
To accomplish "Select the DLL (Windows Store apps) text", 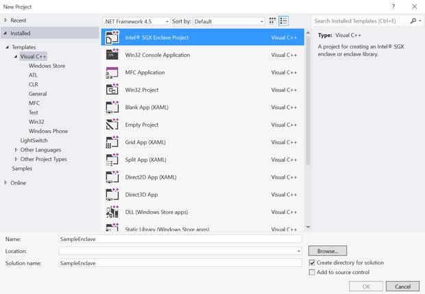I will point(156,212).
